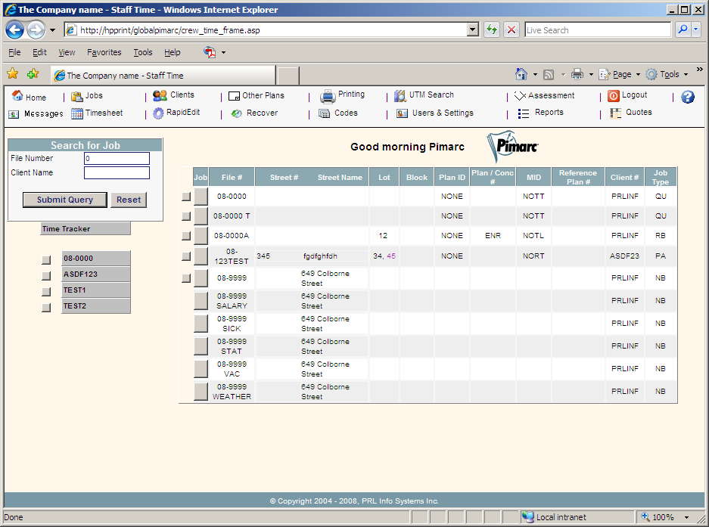Click the Quotes icon
This screenshot has height=527, width=709.
(615, 113)
